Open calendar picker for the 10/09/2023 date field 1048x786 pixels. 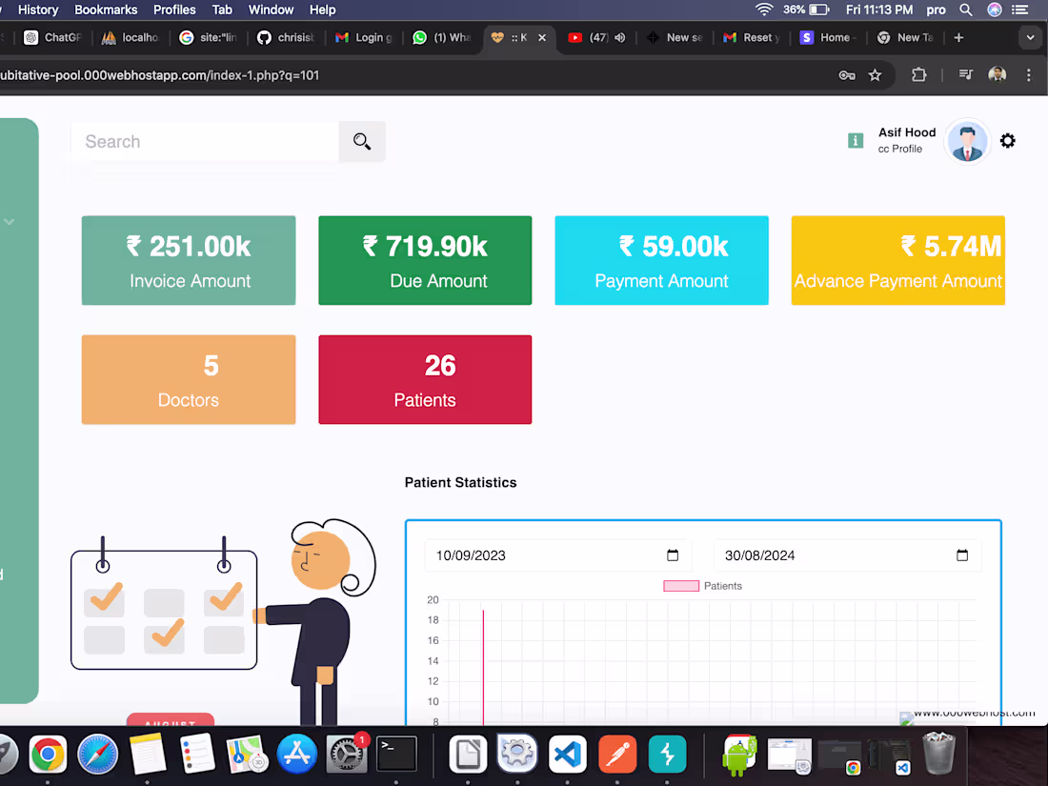tap(673, 555)
